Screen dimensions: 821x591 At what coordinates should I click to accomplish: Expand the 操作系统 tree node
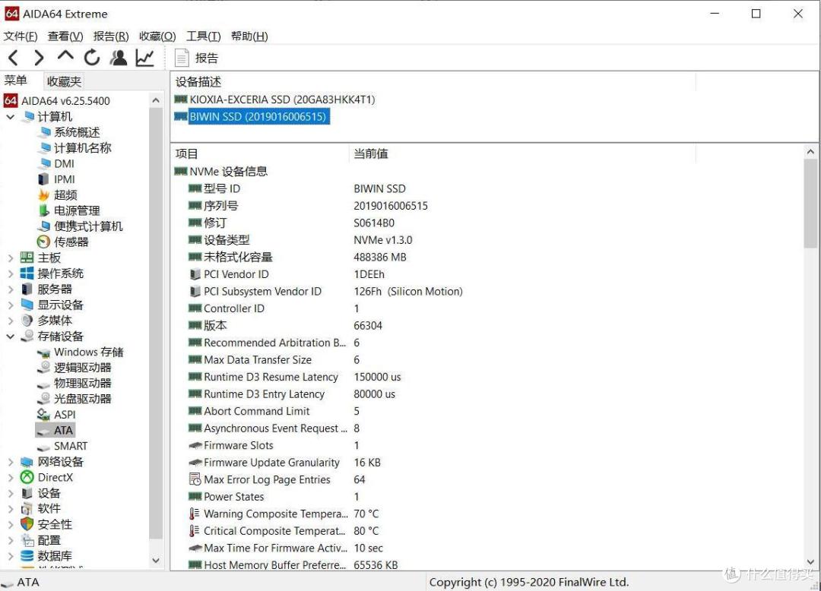[x=11, y=273]
